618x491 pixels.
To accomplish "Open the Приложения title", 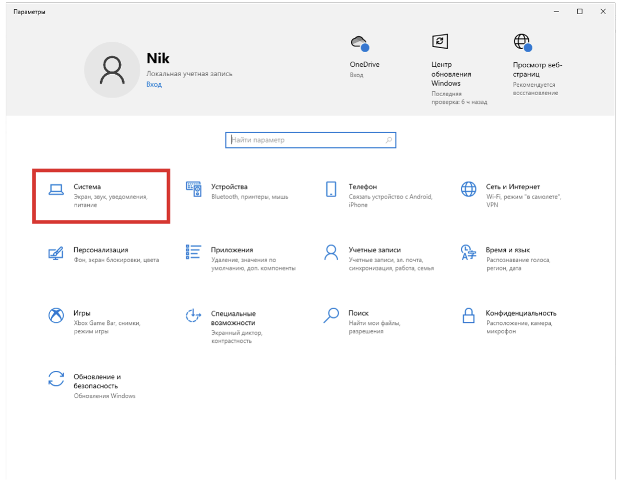I will coord(232,250).
